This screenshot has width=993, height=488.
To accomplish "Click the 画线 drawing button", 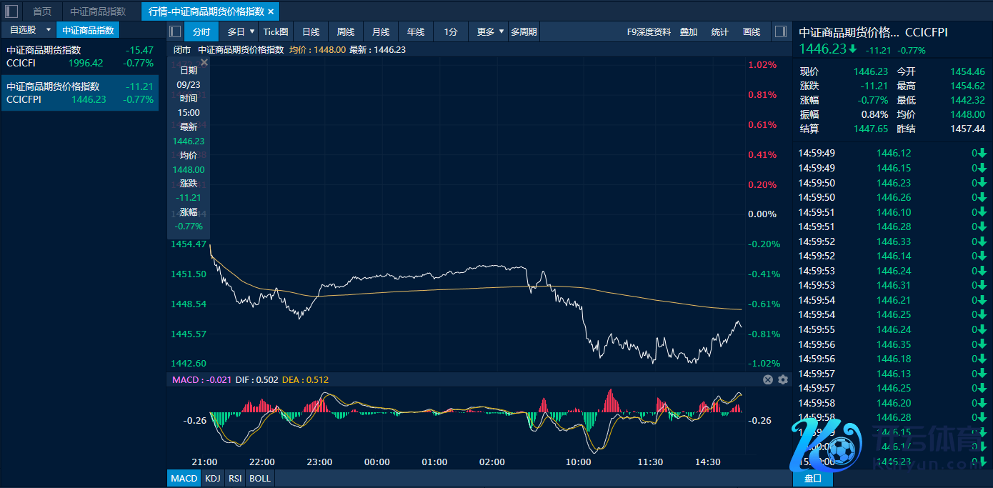I will [x=752, y=31].
